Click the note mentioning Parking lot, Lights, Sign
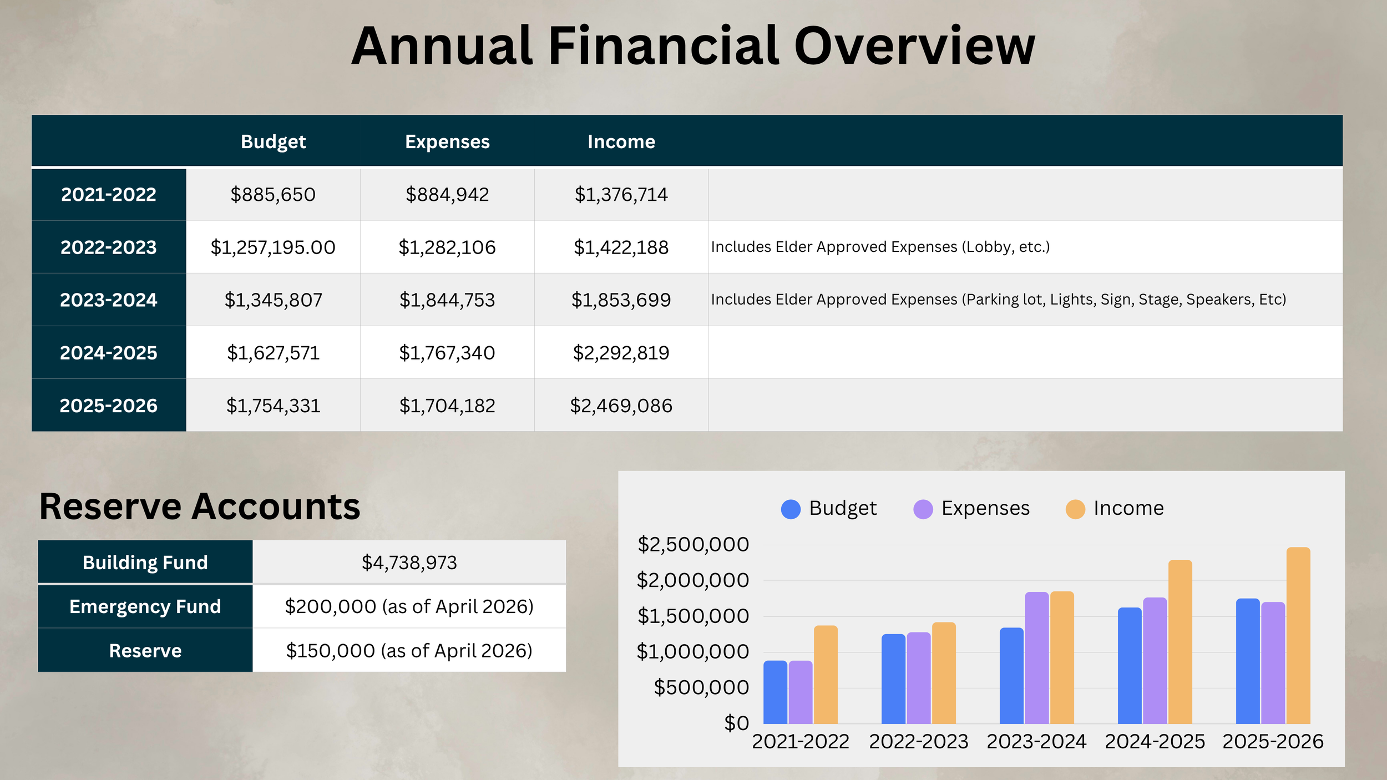Viewport: 1387px width, 780px height. coord(999,300)
